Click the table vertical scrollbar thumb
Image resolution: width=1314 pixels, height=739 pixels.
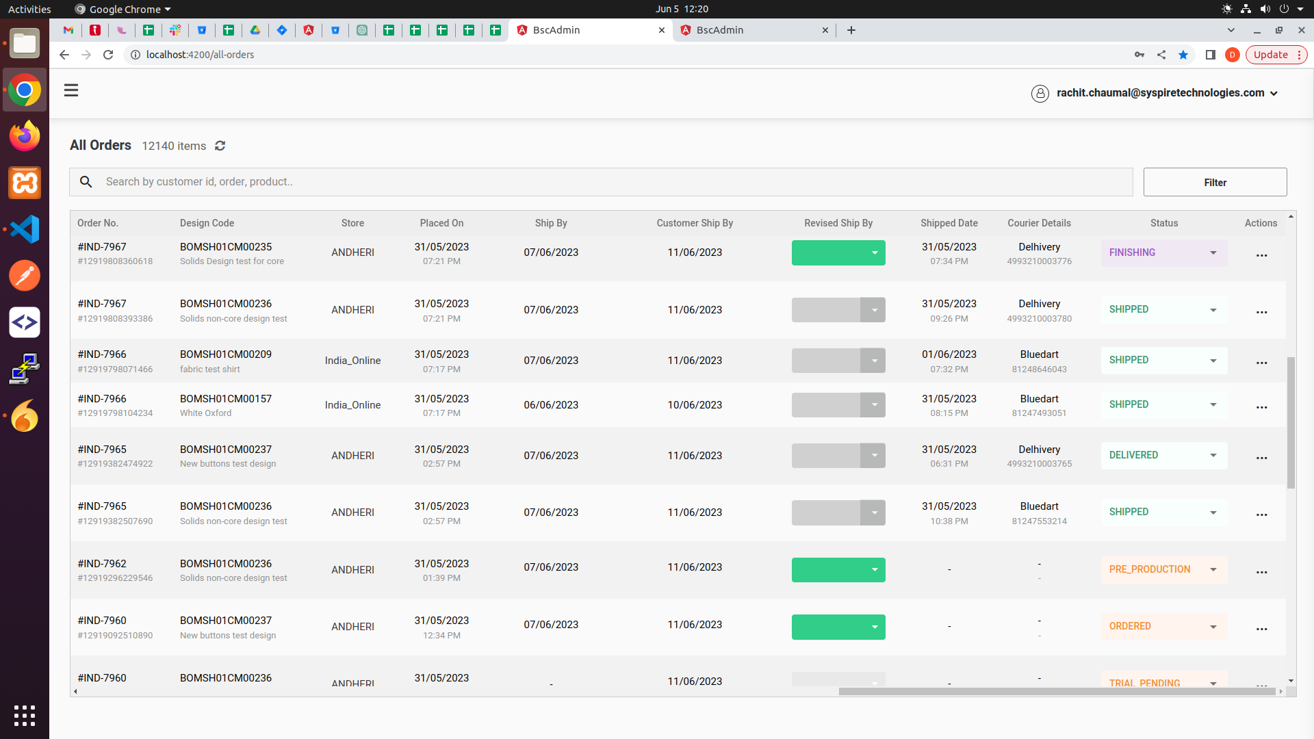1291,422
